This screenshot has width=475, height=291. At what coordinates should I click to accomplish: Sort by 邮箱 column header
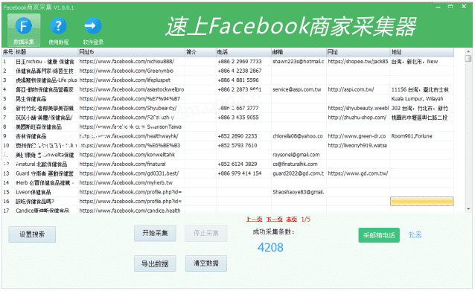[299, 52]
